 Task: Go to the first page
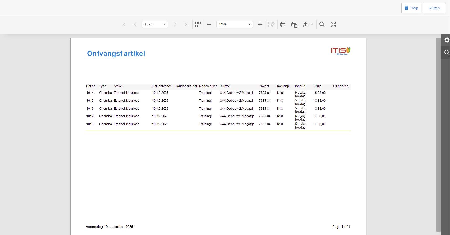(x=124, y=24)
